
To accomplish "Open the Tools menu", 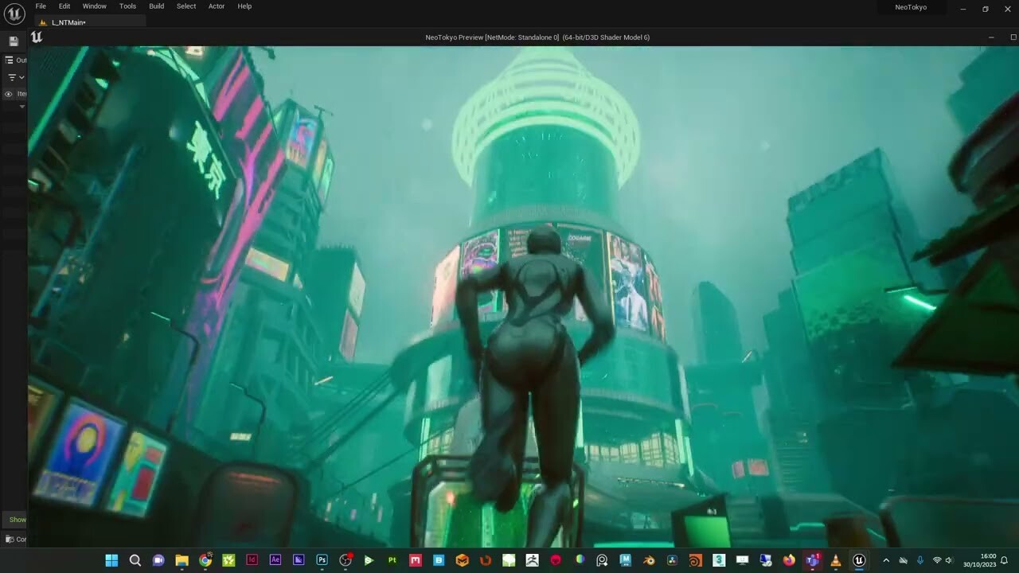I will 127,6.
